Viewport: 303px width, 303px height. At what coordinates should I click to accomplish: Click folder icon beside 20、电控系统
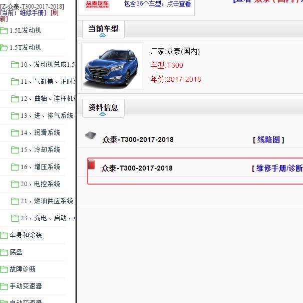coord(15,184)
